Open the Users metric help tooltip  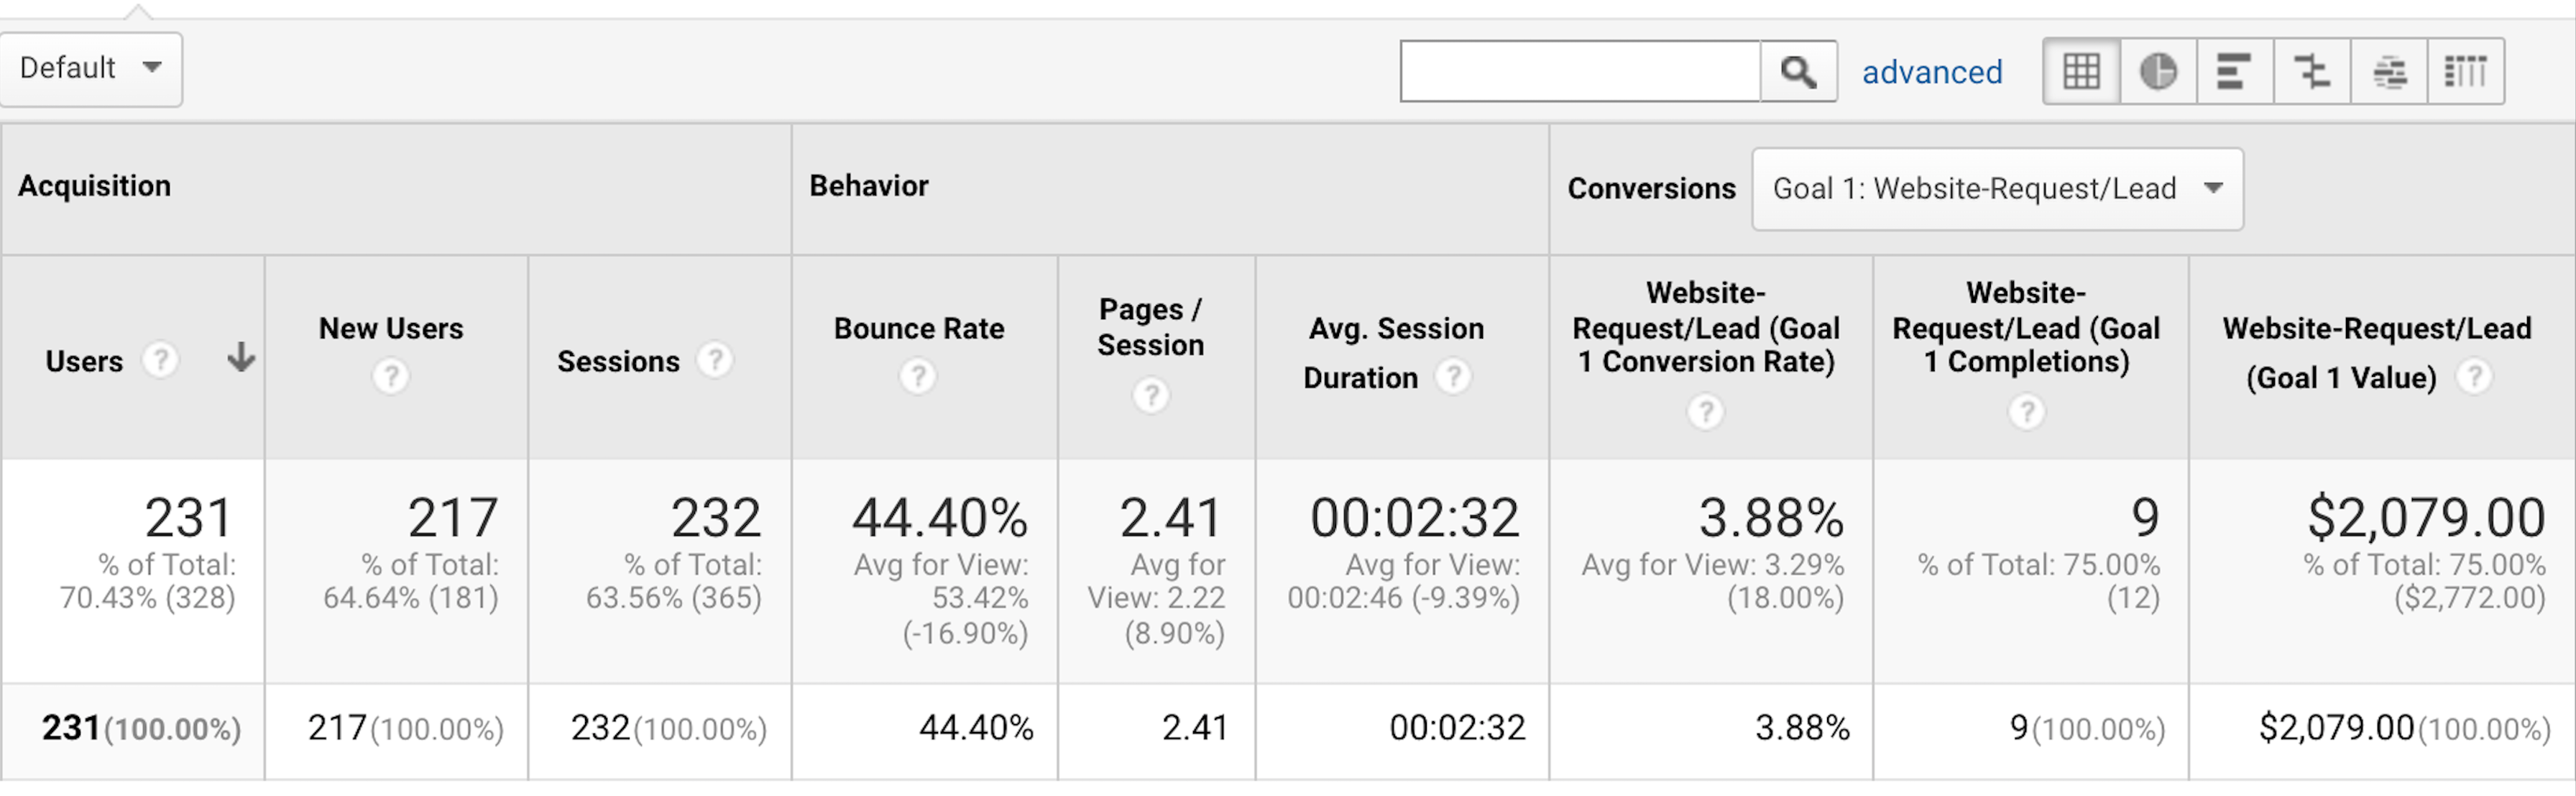(x=161, y=361)
